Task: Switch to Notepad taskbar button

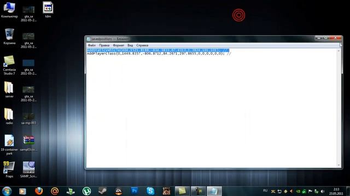Action: pos(214,191)
